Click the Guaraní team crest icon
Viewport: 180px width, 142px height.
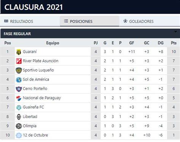(x=19, y=52)
